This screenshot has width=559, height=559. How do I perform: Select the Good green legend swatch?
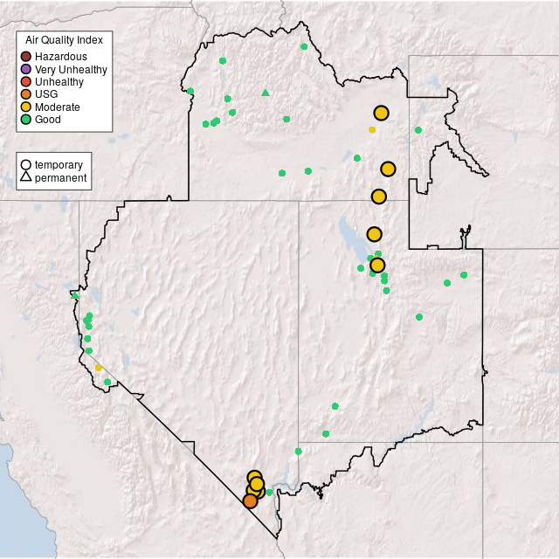(x=26, y=119)
